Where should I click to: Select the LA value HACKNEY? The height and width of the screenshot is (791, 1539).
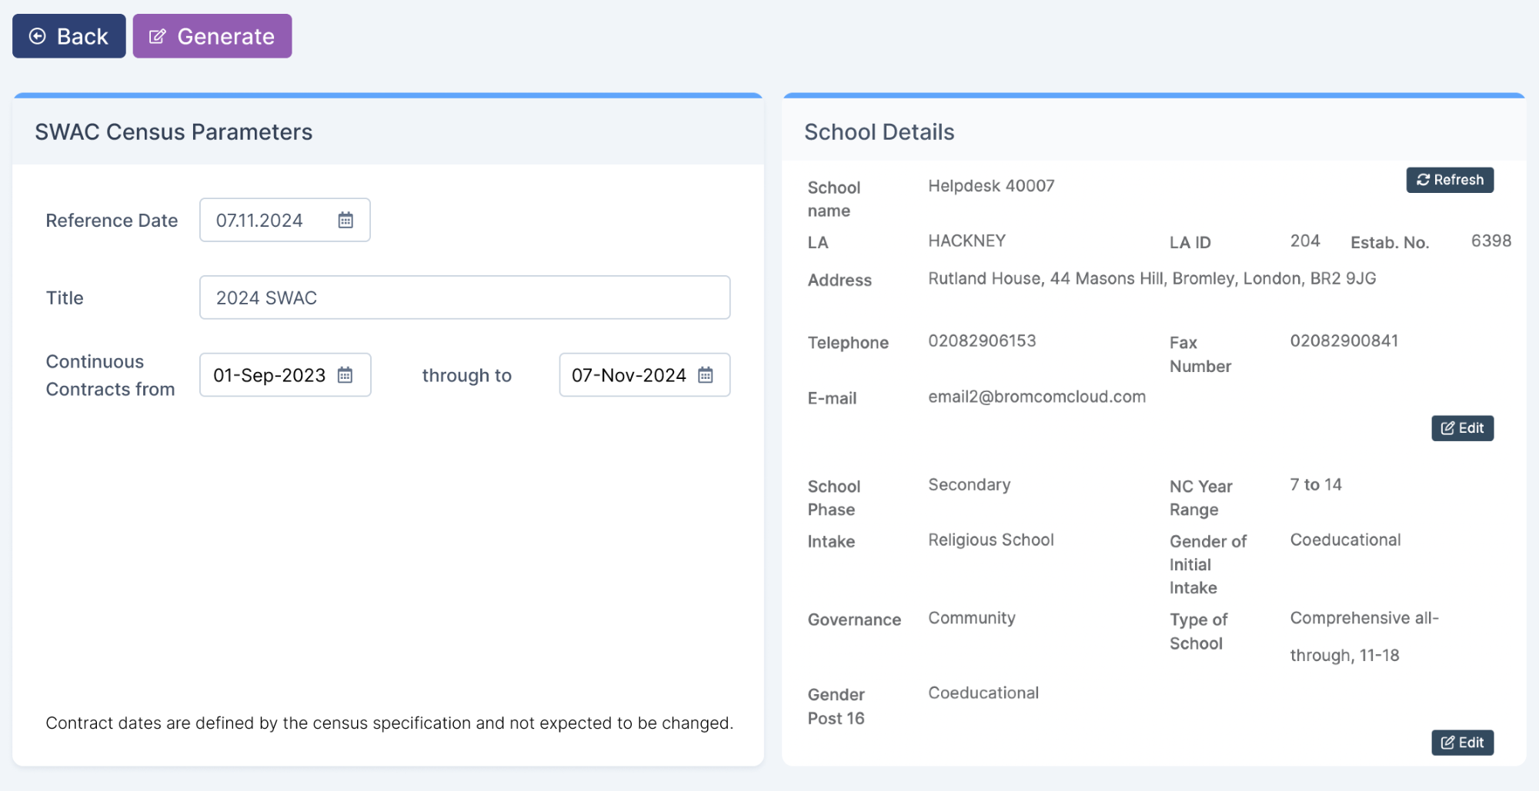click(966, 241)
